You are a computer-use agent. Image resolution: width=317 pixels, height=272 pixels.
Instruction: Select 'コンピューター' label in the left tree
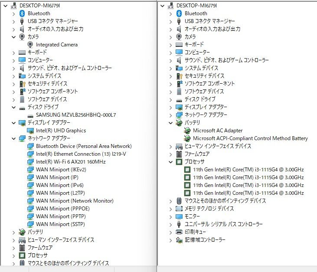(x=40, y=60)
